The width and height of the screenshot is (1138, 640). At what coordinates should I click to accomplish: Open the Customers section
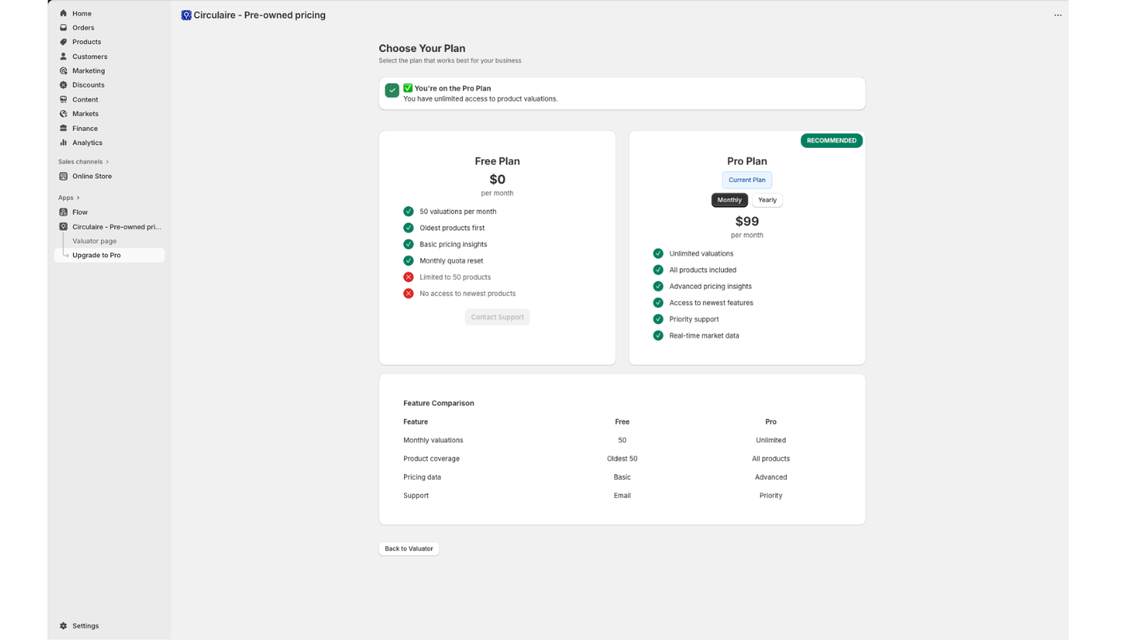pos(90,56)
